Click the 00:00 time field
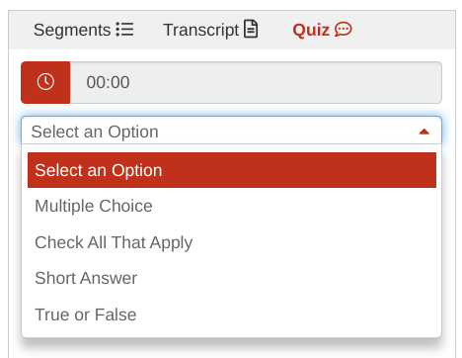462x358 pixels. pyautogui.click(x=256, y=82)
